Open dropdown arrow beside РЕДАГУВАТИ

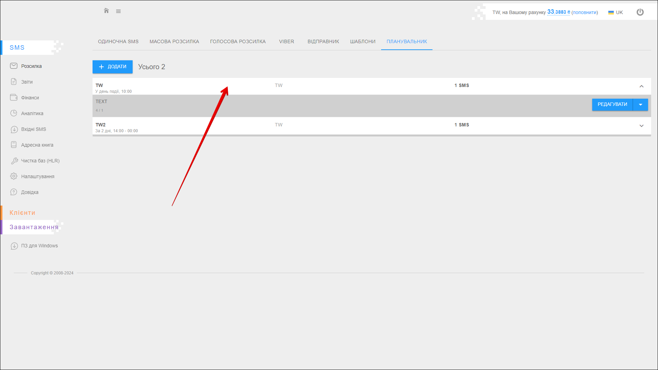(x=640, y=104)
